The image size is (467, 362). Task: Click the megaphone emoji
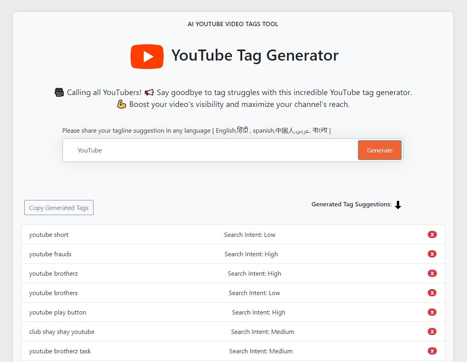click(x=149, y=93)
